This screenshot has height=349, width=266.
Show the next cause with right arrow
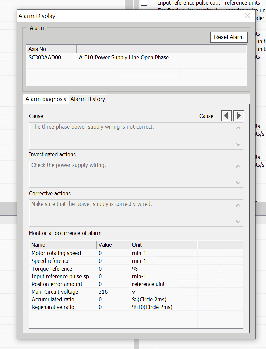coord(238,116)
